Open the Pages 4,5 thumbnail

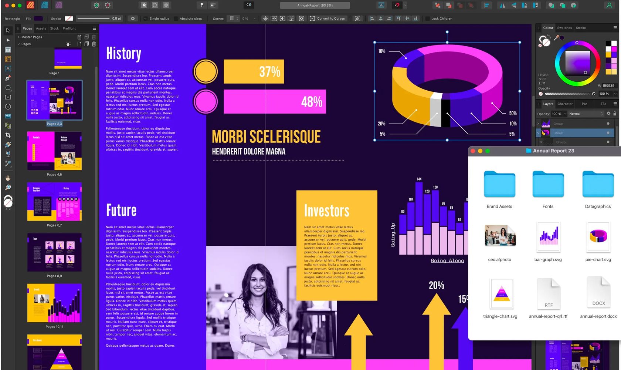click(x=54, y=151)
